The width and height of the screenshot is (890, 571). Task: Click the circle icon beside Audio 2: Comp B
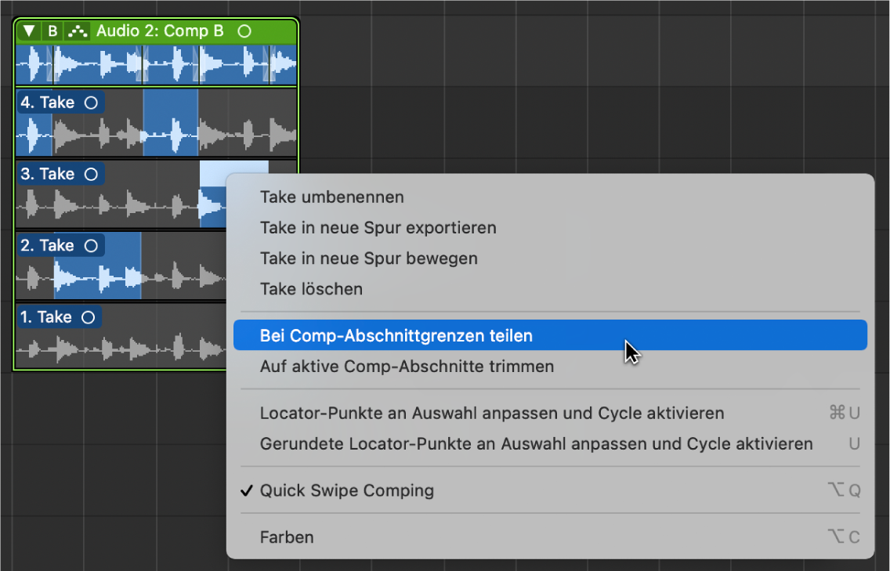pos(244,31)
